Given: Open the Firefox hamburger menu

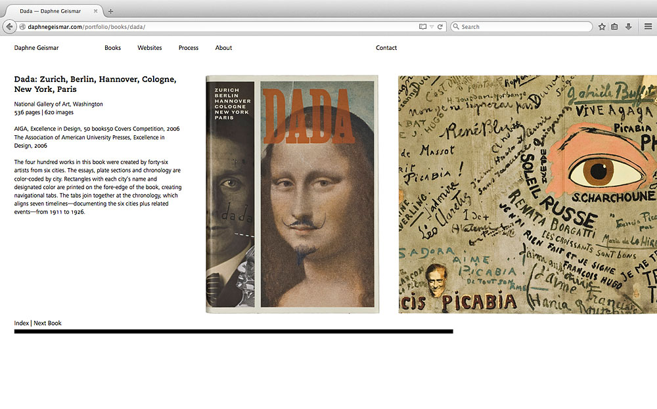Looking at the screenshot, I should [648, 27].
